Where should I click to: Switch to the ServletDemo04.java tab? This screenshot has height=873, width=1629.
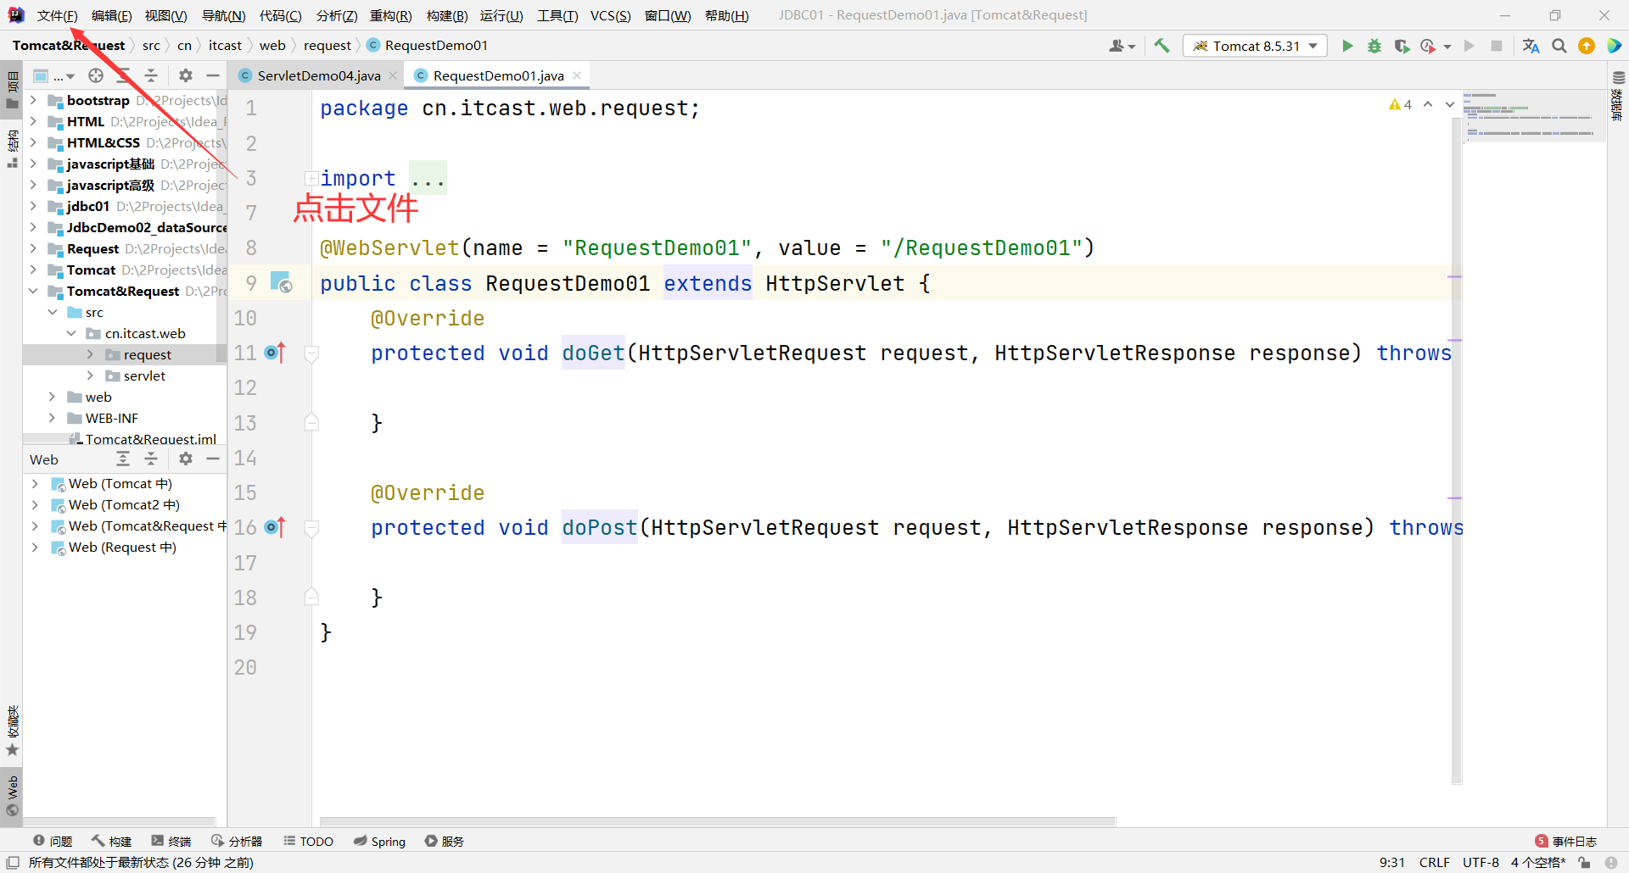click(x=319, y=75)
